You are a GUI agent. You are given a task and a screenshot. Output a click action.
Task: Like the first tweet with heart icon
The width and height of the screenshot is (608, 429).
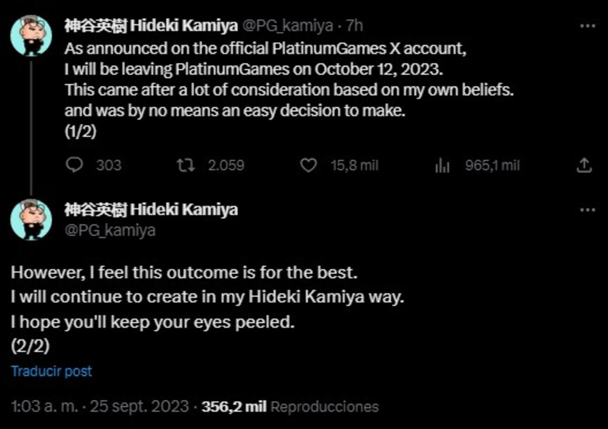coord(309,165)
